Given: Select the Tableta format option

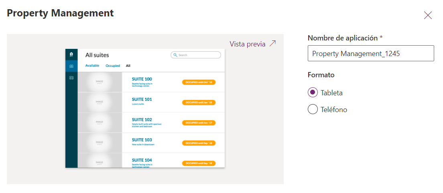Looking at the screenshot, I should click(x=313, y=92).
